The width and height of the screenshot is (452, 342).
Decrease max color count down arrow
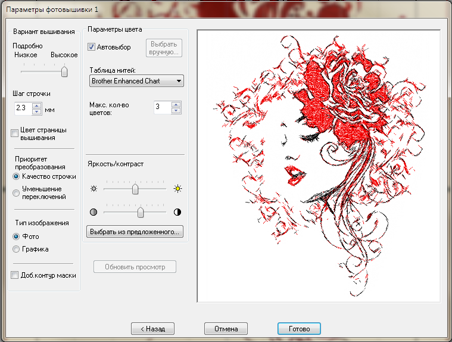(175, 110)
